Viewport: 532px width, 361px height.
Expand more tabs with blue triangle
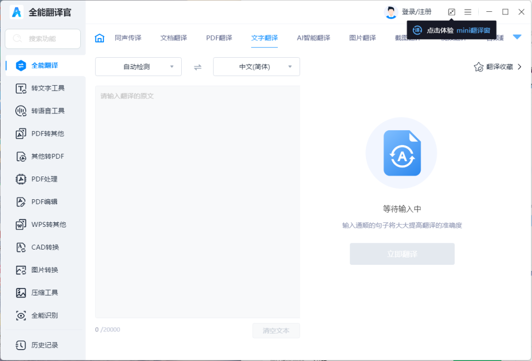pos(517,37)
